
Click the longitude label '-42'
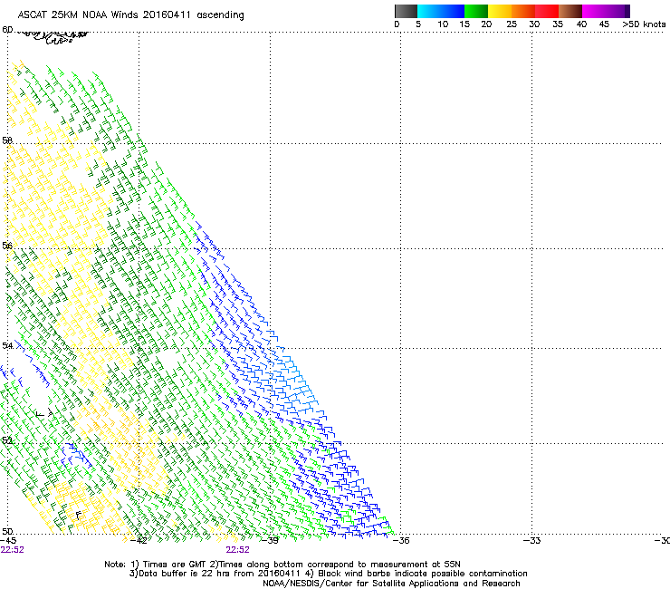coord(139,541)
